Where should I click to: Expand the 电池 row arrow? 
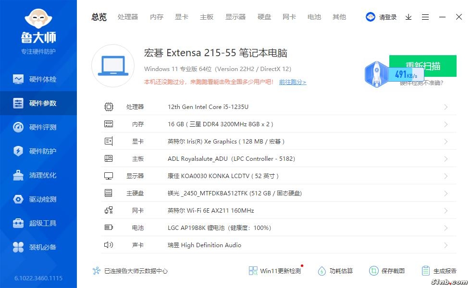[x=446, y=228]
